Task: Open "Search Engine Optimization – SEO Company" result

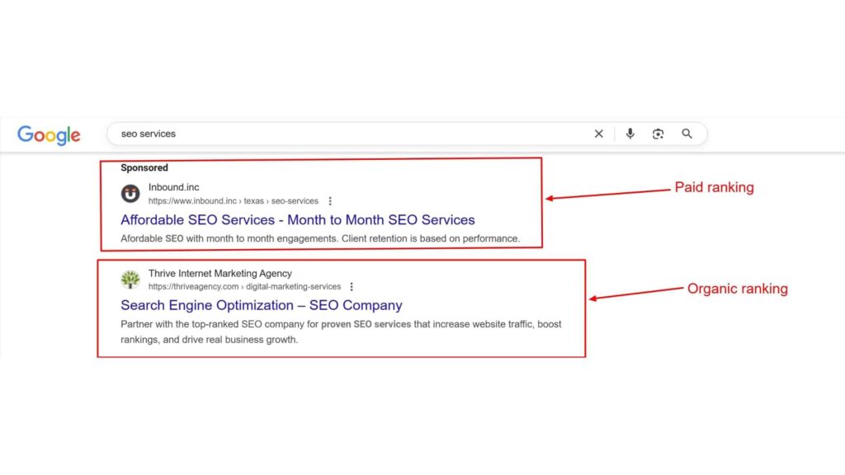Action: tap(262, 306)
